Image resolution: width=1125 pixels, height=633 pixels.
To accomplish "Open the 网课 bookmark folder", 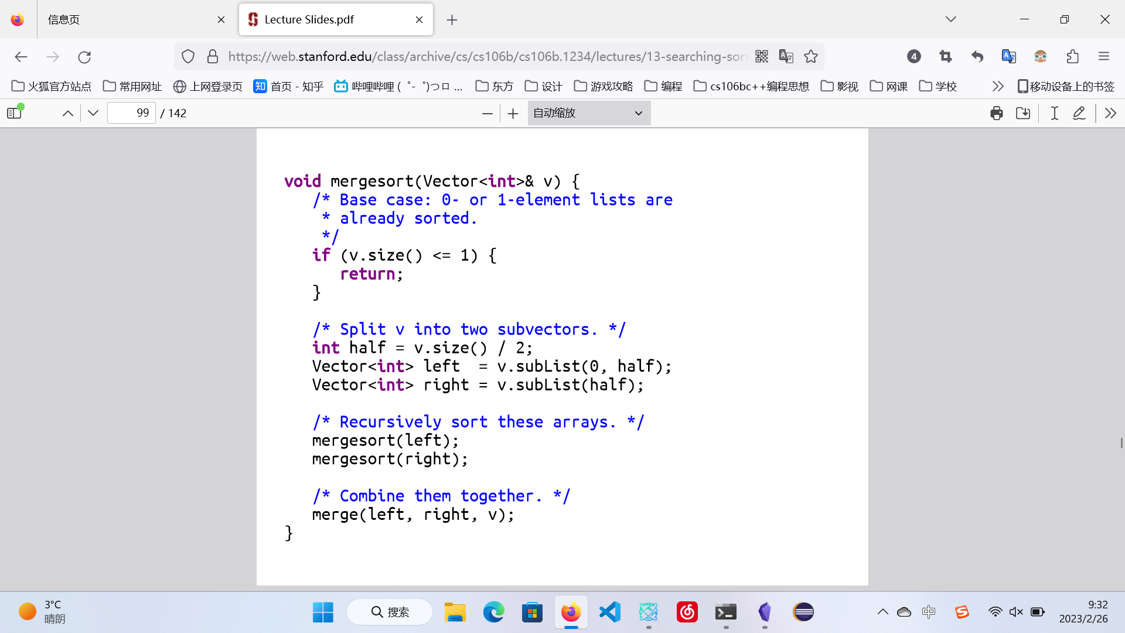I will (889, 86).
